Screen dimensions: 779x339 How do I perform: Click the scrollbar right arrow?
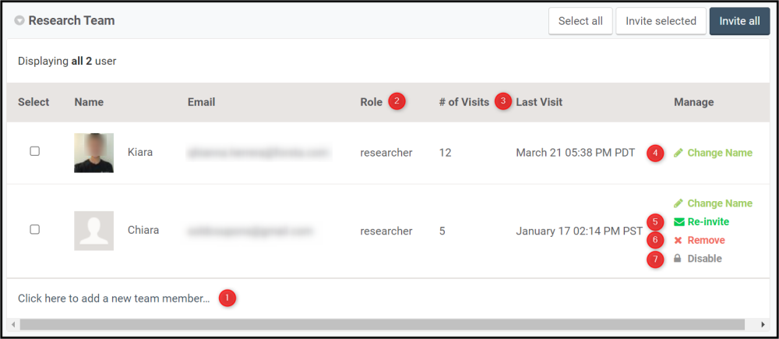pyautogui.click(x=763, y=325)
